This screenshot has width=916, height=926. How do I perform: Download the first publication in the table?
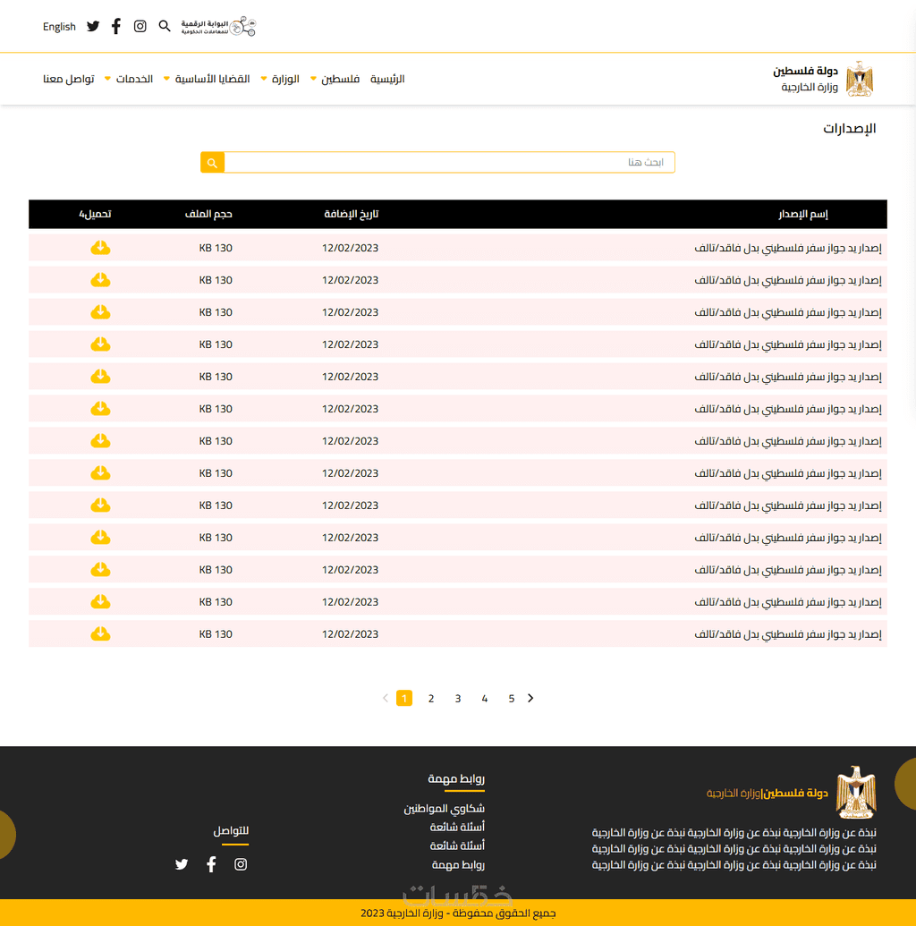tap(100, 248)
